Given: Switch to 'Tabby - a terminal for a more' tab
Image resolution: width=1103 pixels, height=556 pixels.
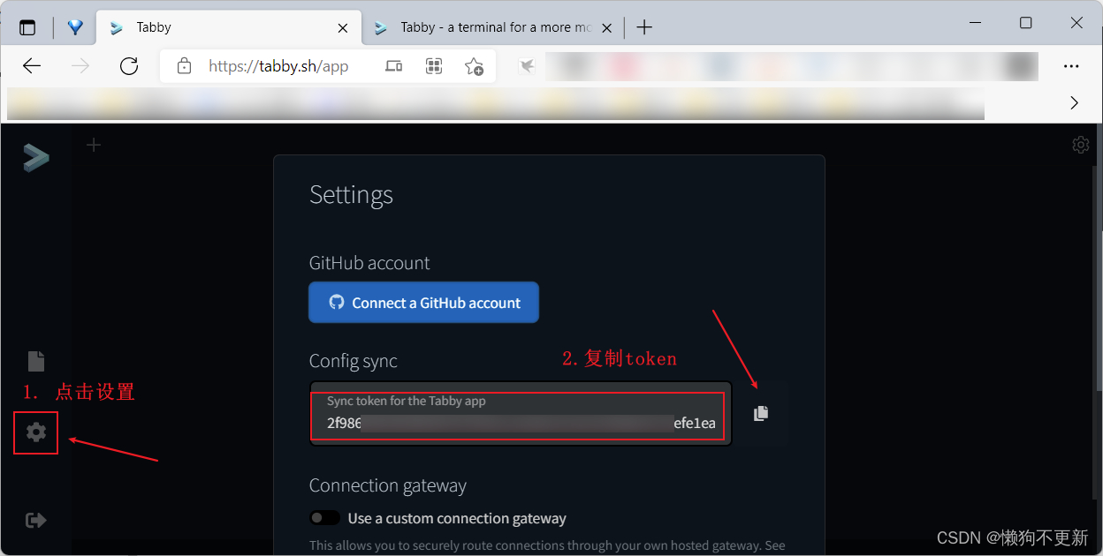Looking at the screenshot, I should point(495,27).
